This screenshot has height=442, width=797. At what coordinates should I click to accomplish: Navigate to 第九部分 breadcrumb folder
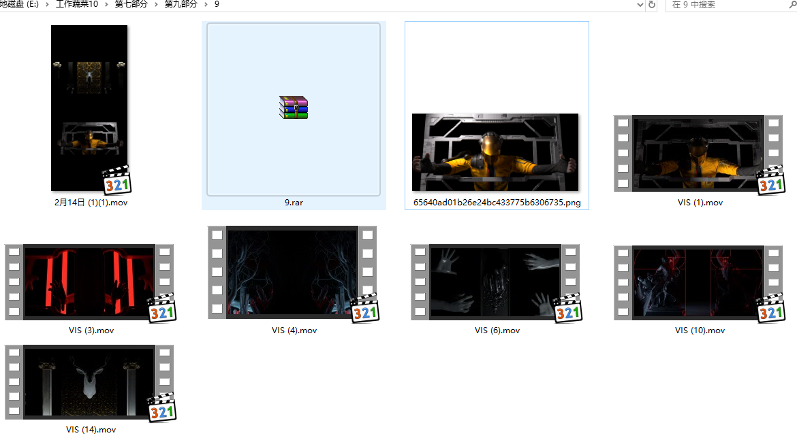pos(181,4)
